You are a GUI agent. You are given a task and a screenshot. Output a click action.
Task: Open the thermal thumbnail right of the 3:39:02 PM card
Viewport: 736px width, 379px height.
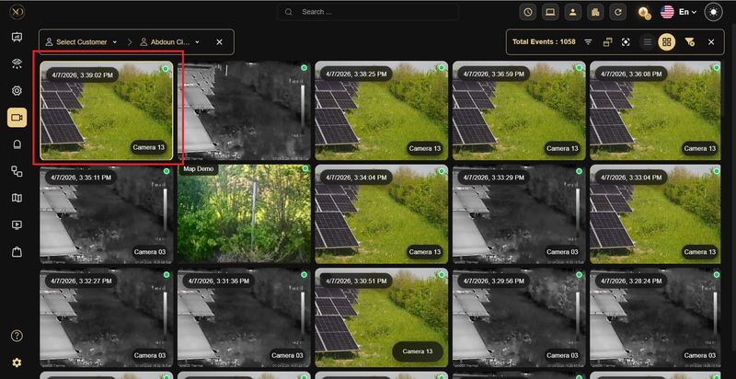click(244, 110)
